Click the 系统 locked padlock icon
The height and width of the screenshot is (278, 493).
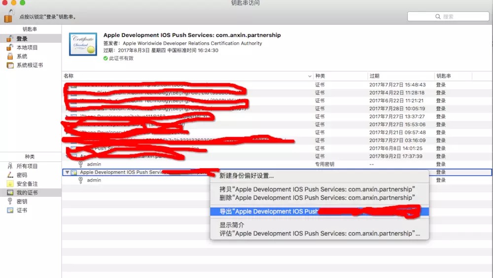(x=10, y=56)
